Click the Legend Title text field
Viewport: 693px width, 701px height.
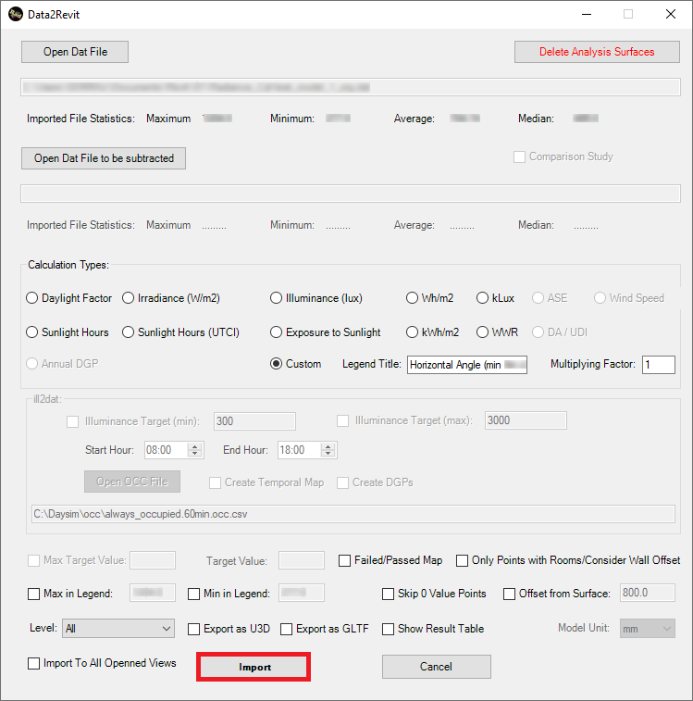click(x=467, y=365)
